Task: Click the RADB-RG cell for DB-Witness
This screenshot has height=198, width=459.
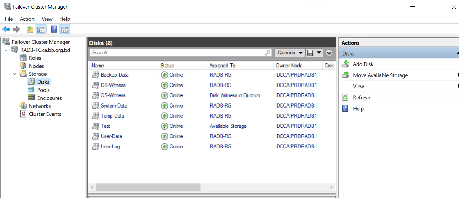Action: pyautogui.click(x=221, y=85)
